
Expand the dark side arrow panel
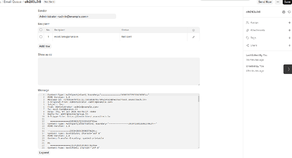point(288,69)
